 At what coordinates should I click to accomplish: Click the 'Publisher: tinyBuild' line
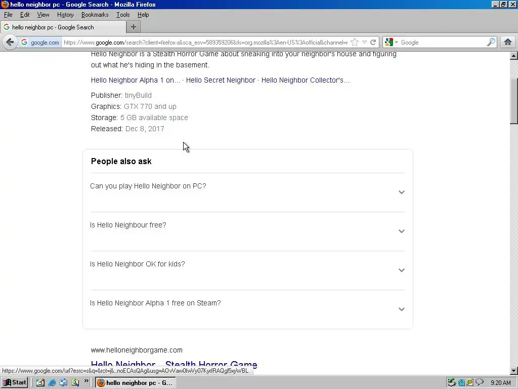(121, 95)
